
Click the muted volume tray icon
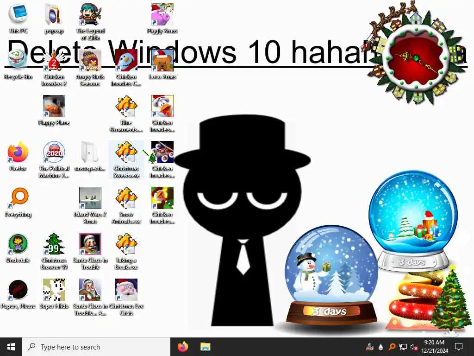coord(414,347)
